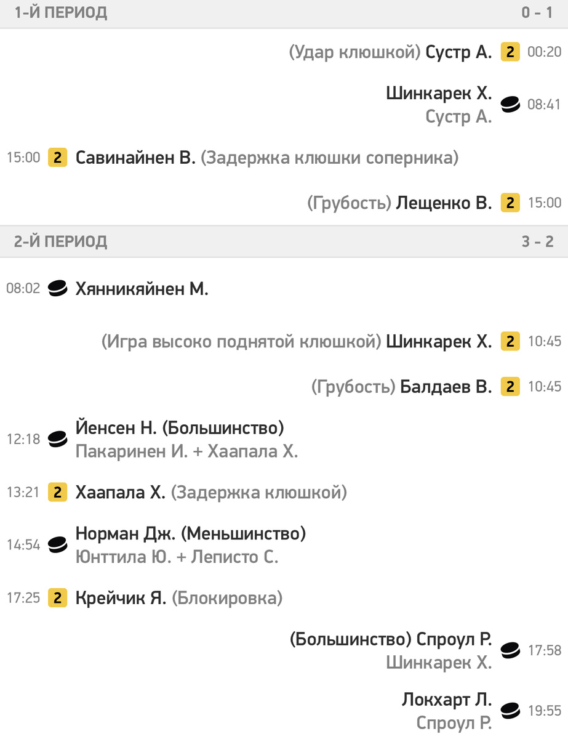Screen dimensions: 568x739
Task: Click the puck icon at 08:41
Action: point(510,105)
